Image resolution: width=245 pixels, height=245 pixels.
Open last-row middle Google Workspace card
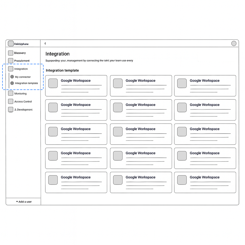pos(141,182)
